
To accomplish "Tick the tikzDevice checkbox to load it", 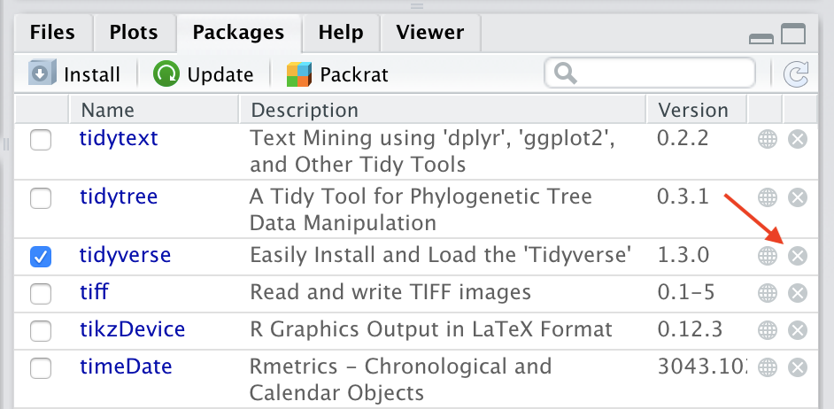I will 41,331.
